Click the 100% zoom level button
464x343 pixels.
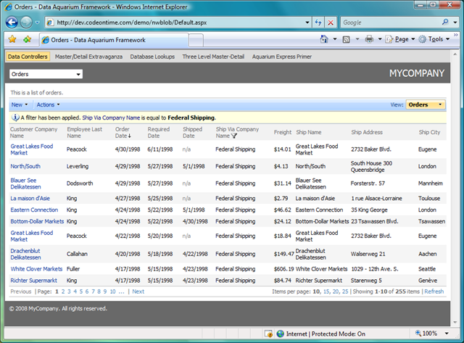pos(426,334)
